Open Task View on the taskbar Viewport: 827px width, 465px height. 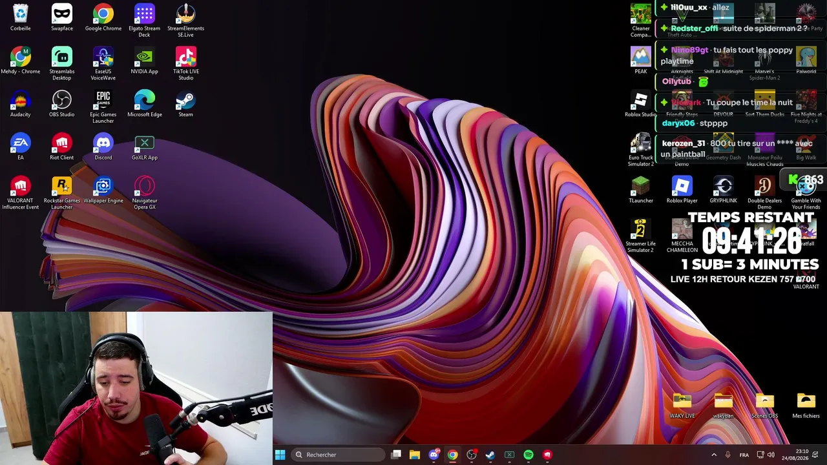[396, 455]
